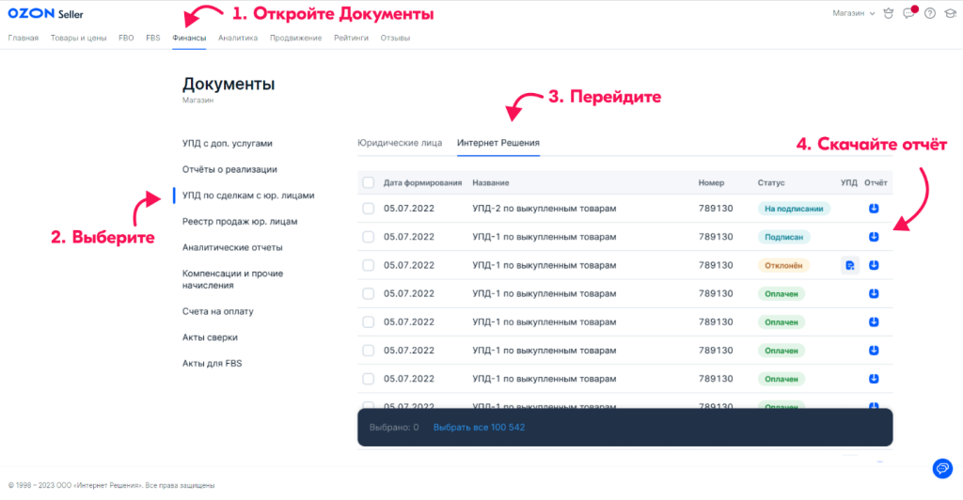Click the OZON Seller logo

tap(43, 13)
